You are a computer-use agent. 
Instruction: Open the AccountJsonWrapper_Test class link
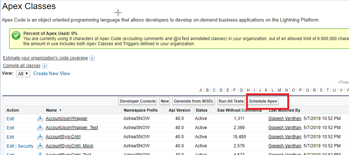click(x=72, y=128)
